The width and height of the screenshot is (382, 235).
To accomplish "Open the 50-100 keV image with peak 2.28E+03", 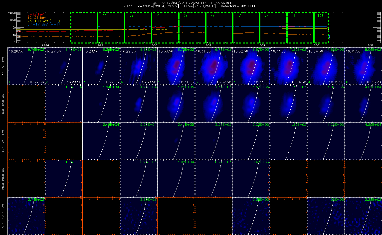I will (x=363, y=216).
